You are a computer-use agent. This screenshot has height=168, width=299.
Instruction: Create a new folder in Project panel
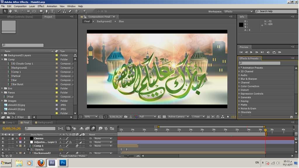(8, 117)
